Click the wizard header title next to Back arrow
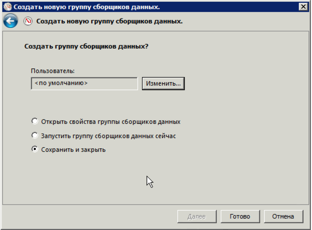The width and height of the screenshot is (312, 230). pyautogui.click(x=110, y=21)
